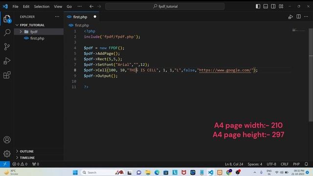
Task: Open the File menu
Action: [15, 6]
